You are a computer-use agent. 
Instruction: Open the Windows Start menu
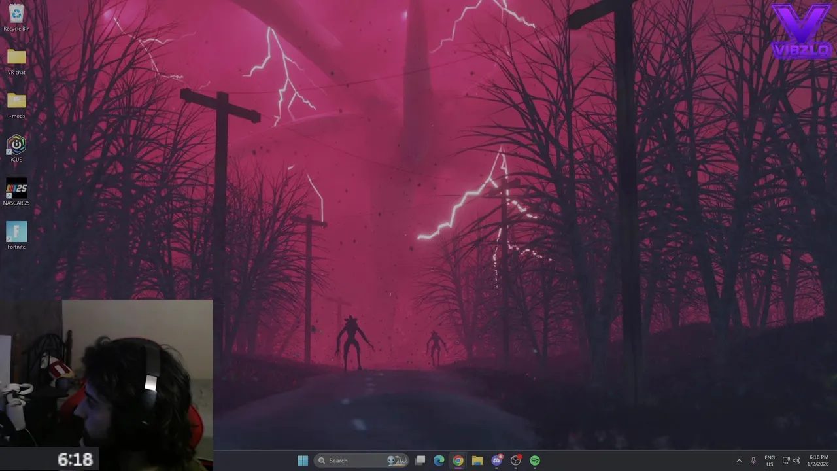pos(303,461)
